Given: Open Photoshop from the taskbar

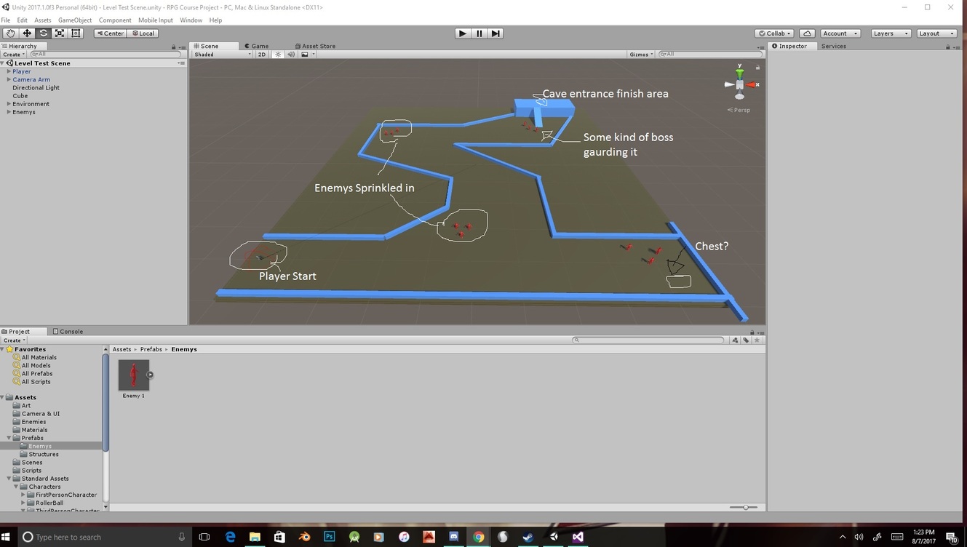Looking at the screenshot, I should pos(329,537).
